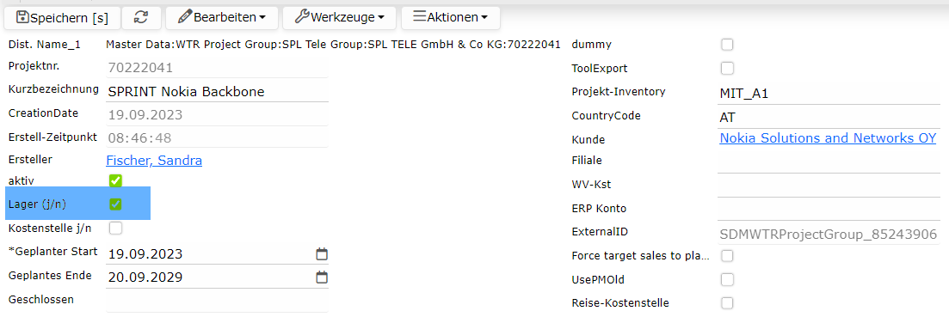Image resolution: width=949 pixels, height=317 pixels.
Task: Tick the ToolExport checkbox
Action: [x=727, y=68]
